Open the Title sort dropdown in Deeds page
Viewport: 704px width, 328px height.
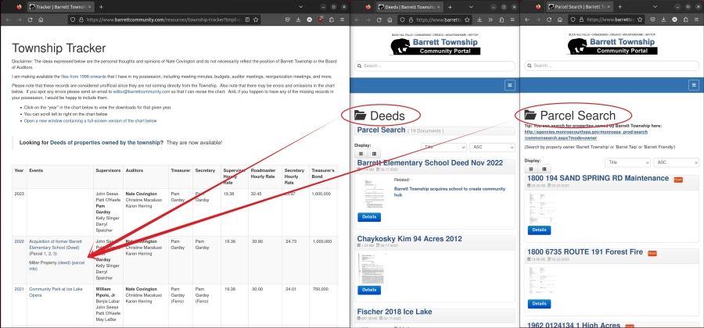[444, 147]
